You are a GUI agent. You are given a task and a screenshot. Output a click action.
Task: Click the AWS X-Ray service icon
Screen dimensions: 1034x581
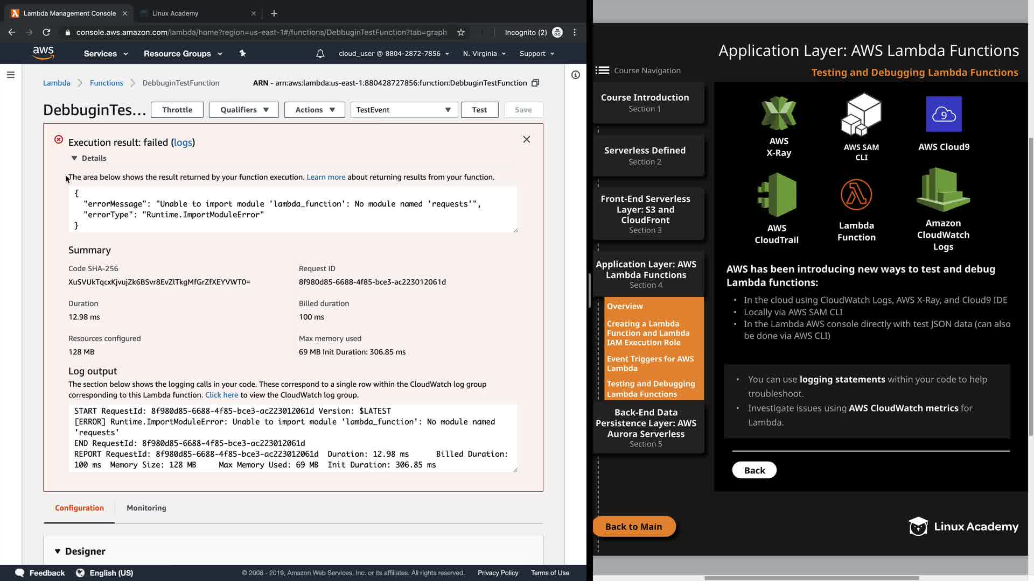(778, 114)
